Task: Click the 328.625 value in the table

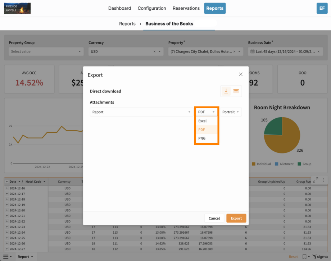Action: pyautogui.click(x=184, y=243)
